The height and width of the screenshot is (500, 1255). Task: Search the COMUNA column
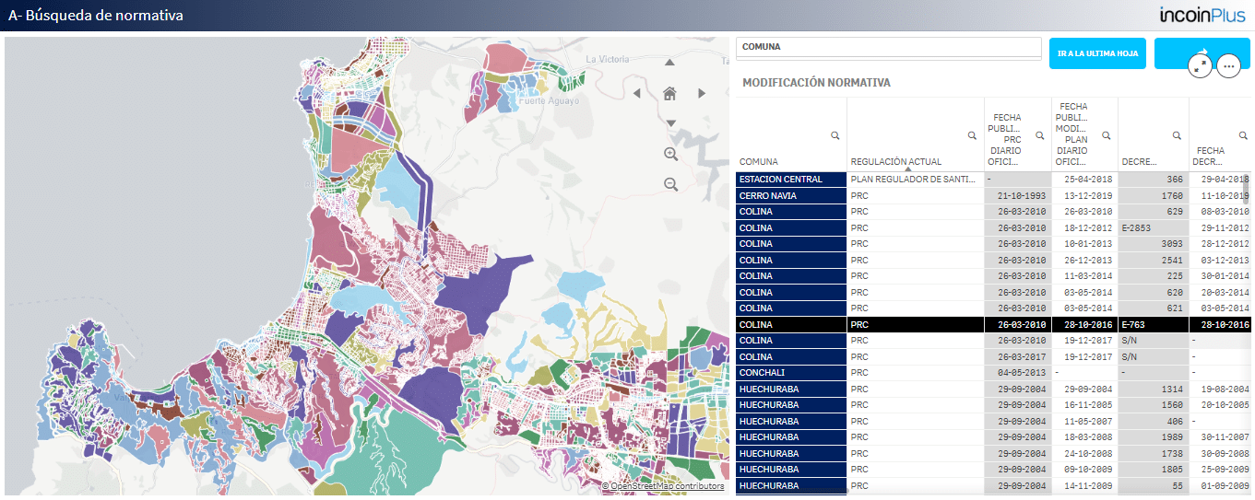pos(835,135)
